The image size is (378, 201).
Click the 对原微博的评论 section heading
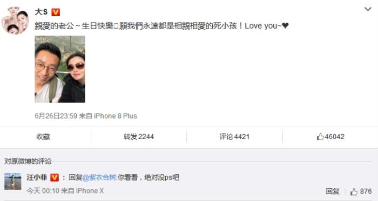pyautogui.click(x=28, y=161)
